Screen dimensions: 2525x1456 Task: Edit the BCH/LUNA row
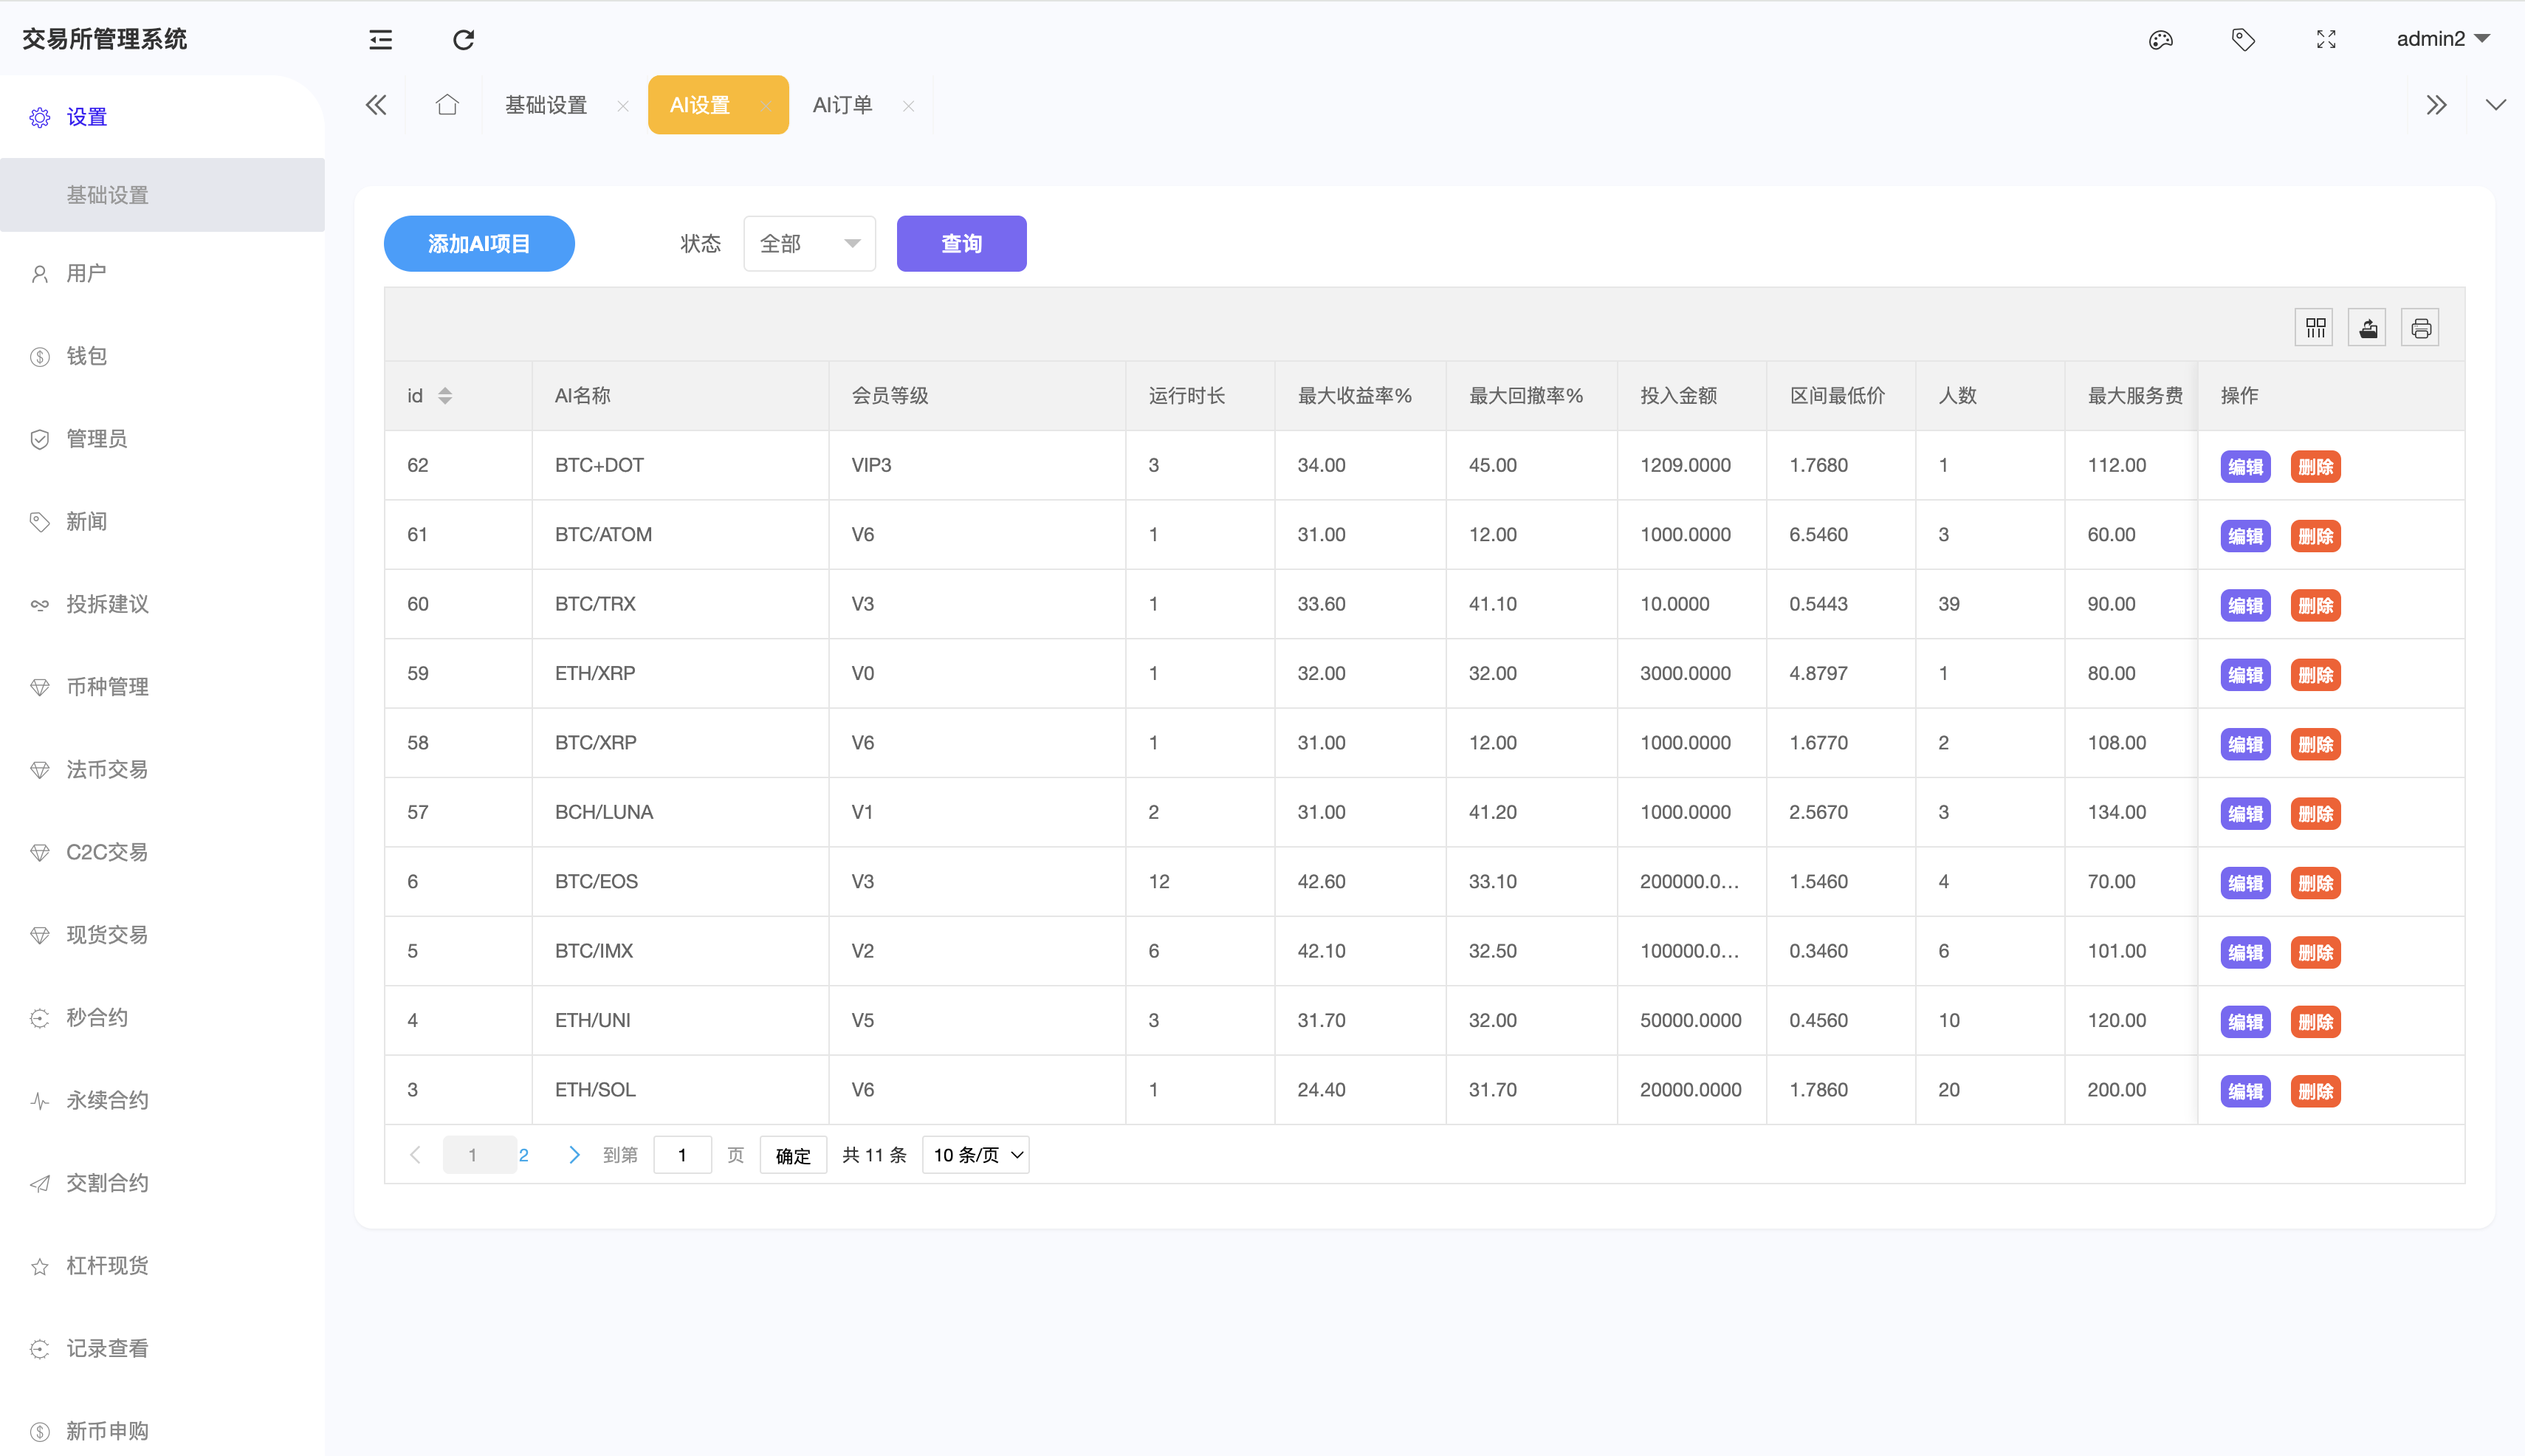pos(2245,813)
